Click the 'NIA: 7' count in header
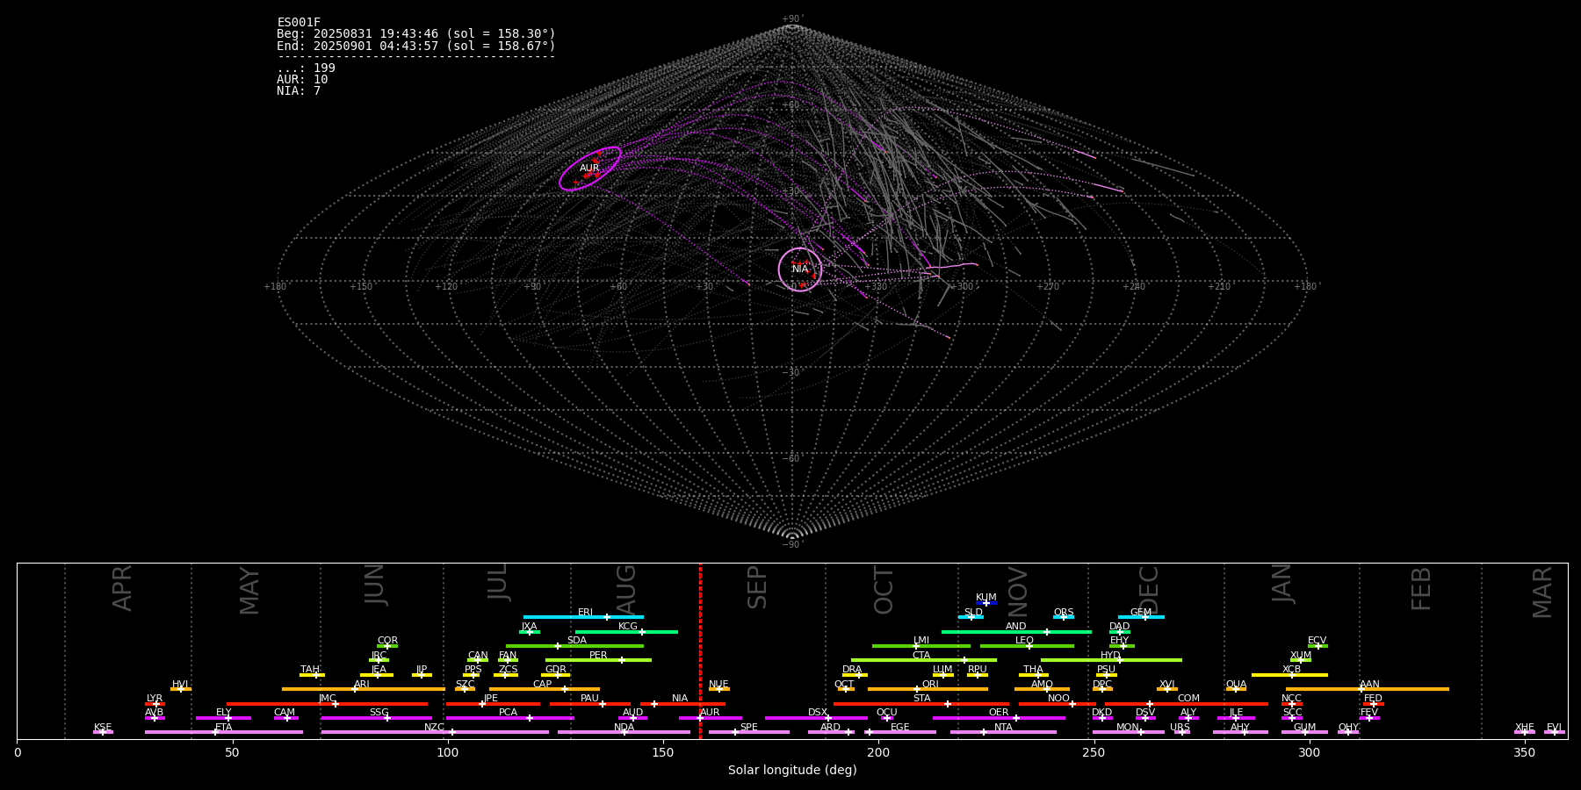 [299, 91]
